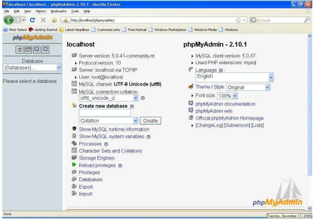The height and width of the screenshot is (221, 317).
Task: Click the help icon next to Reload privileges
Action: pos(120,166)
